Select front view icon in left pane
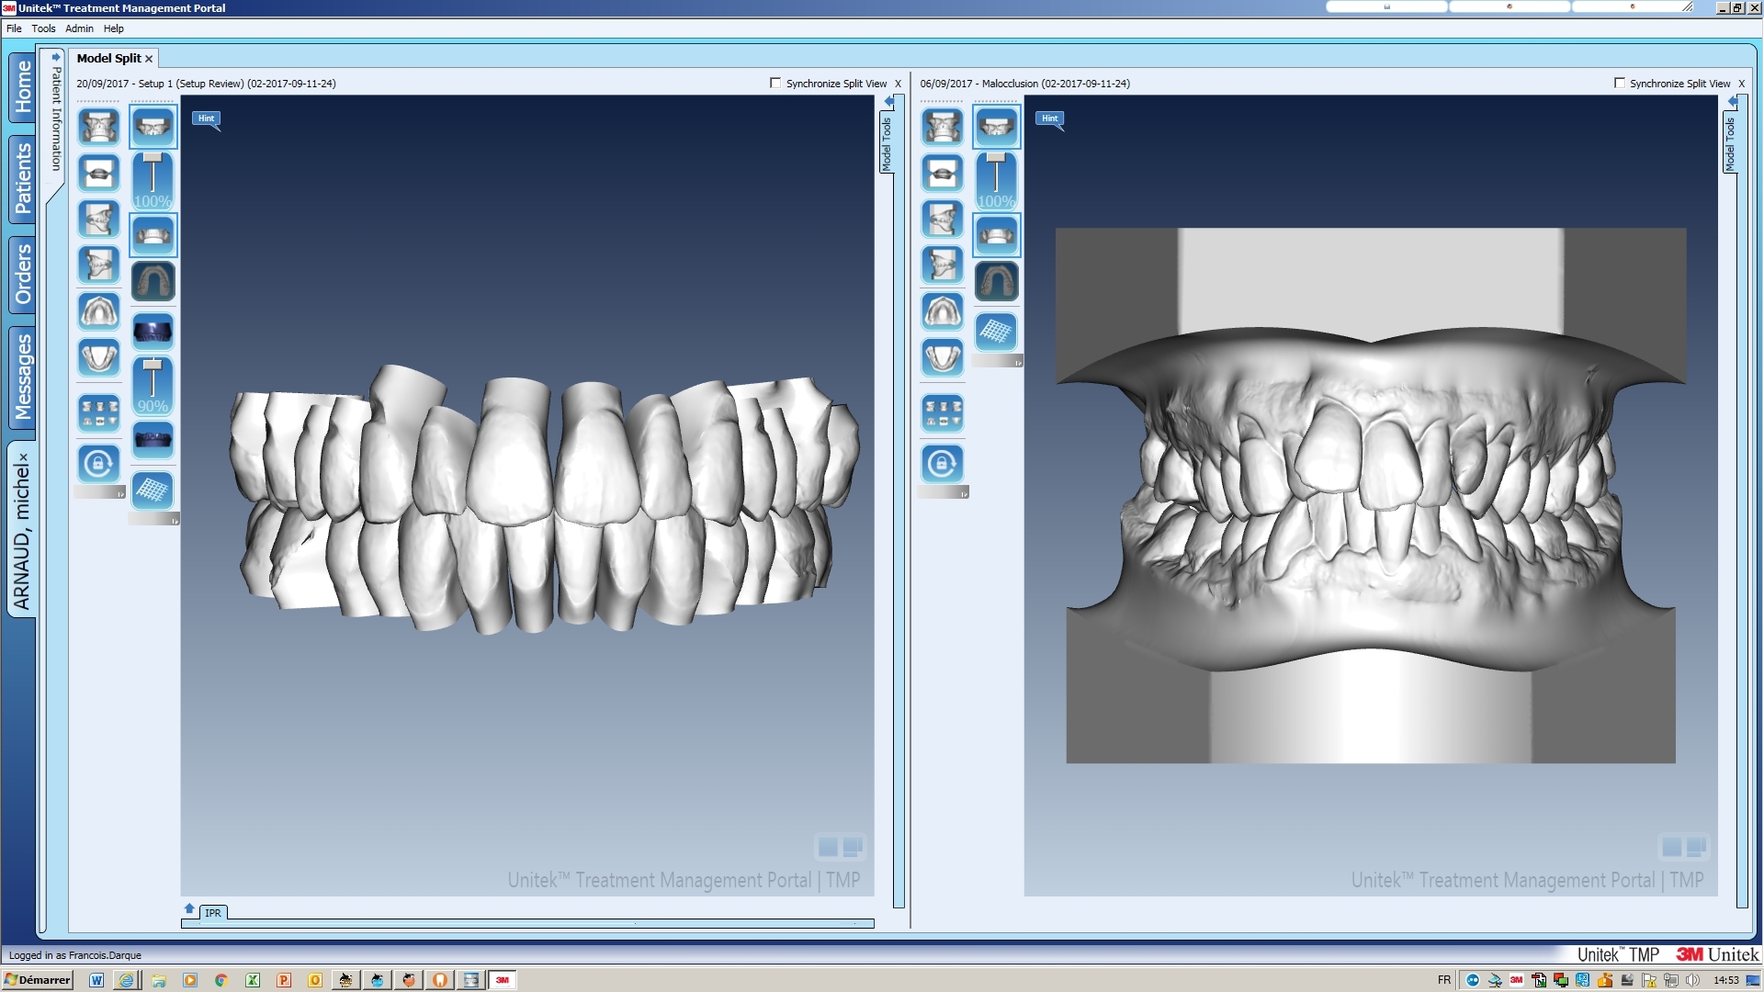The image size is (1764, 992). (x=98, y=127)
